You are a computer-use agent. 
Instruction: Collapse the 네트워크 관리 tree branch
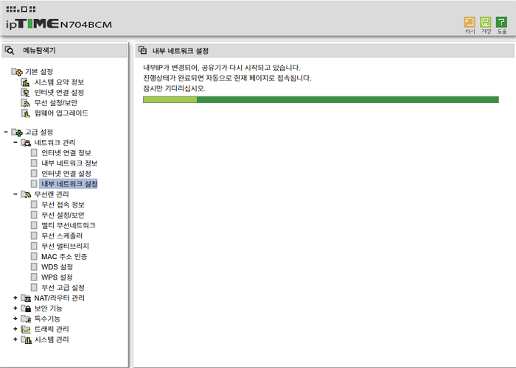[x=15, y=142]
